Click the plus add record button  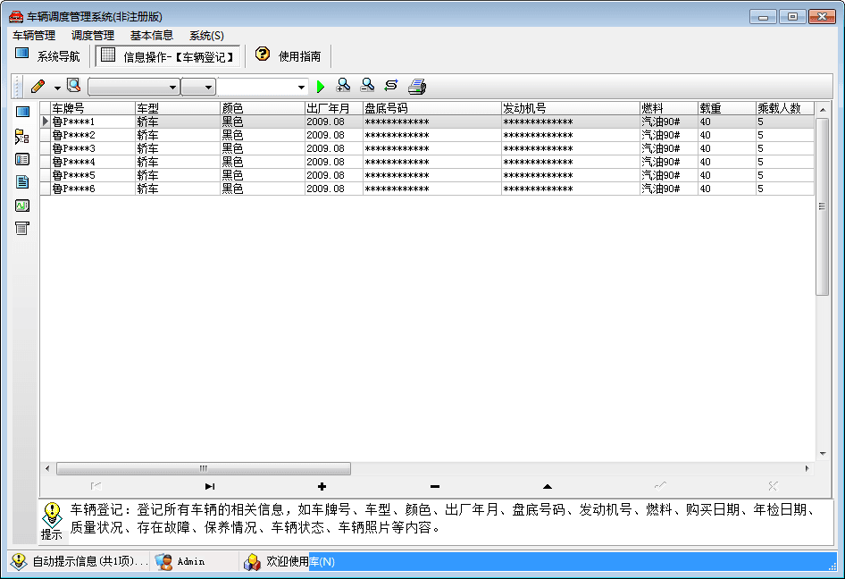coord(322,486)
